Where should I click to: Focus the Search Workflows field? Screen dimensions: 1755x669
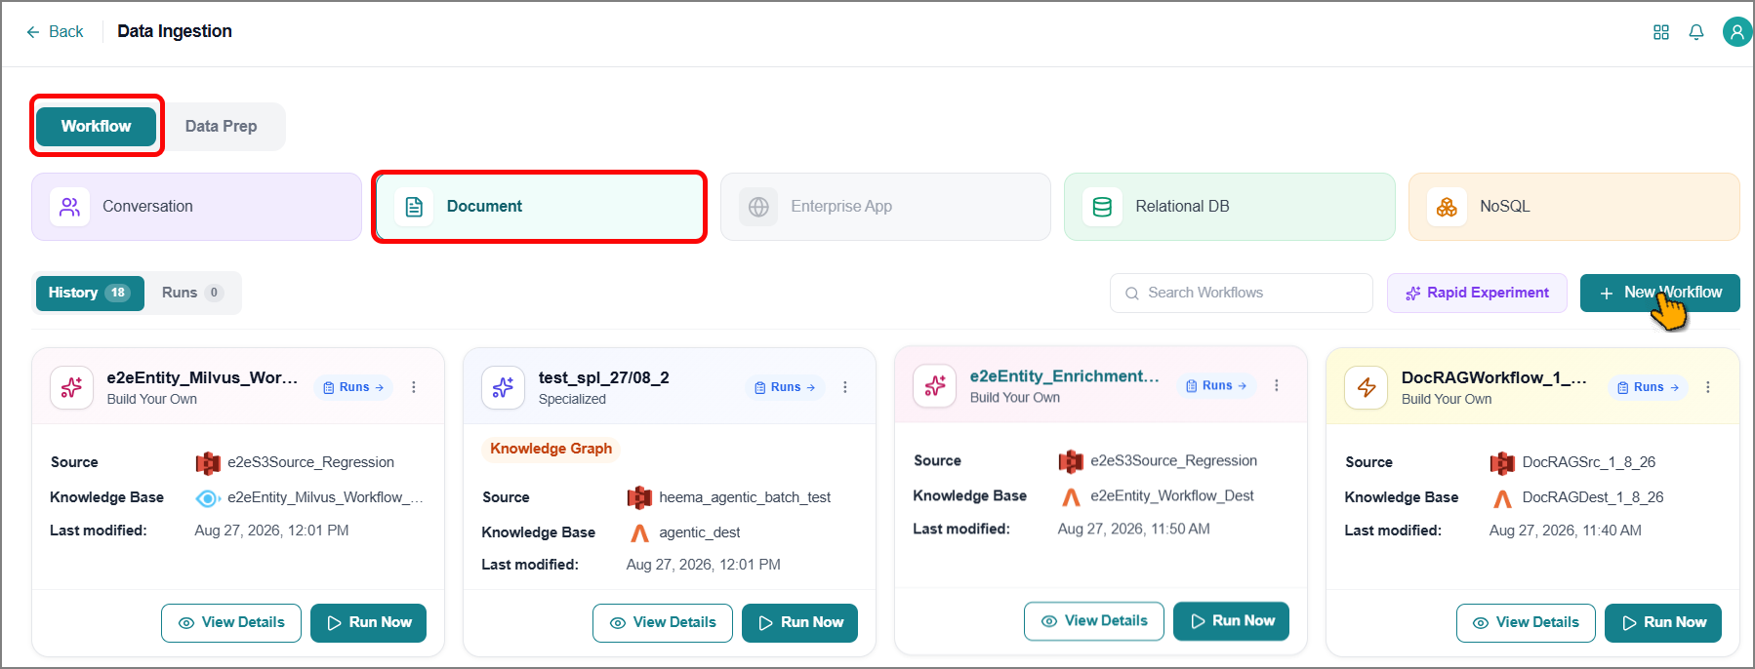click(x=1242, y=293)
